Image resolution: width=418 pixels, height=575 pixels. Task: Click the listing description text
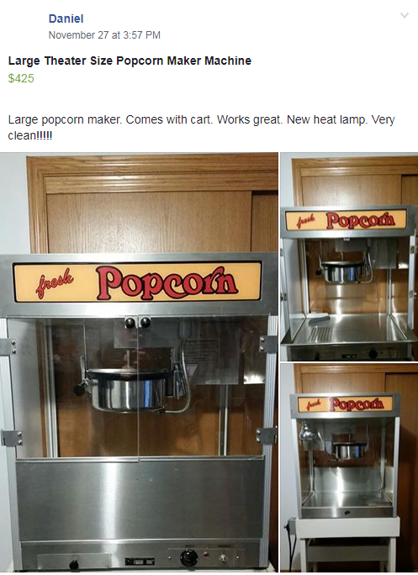pyautogui.click(x=201, y=127)
